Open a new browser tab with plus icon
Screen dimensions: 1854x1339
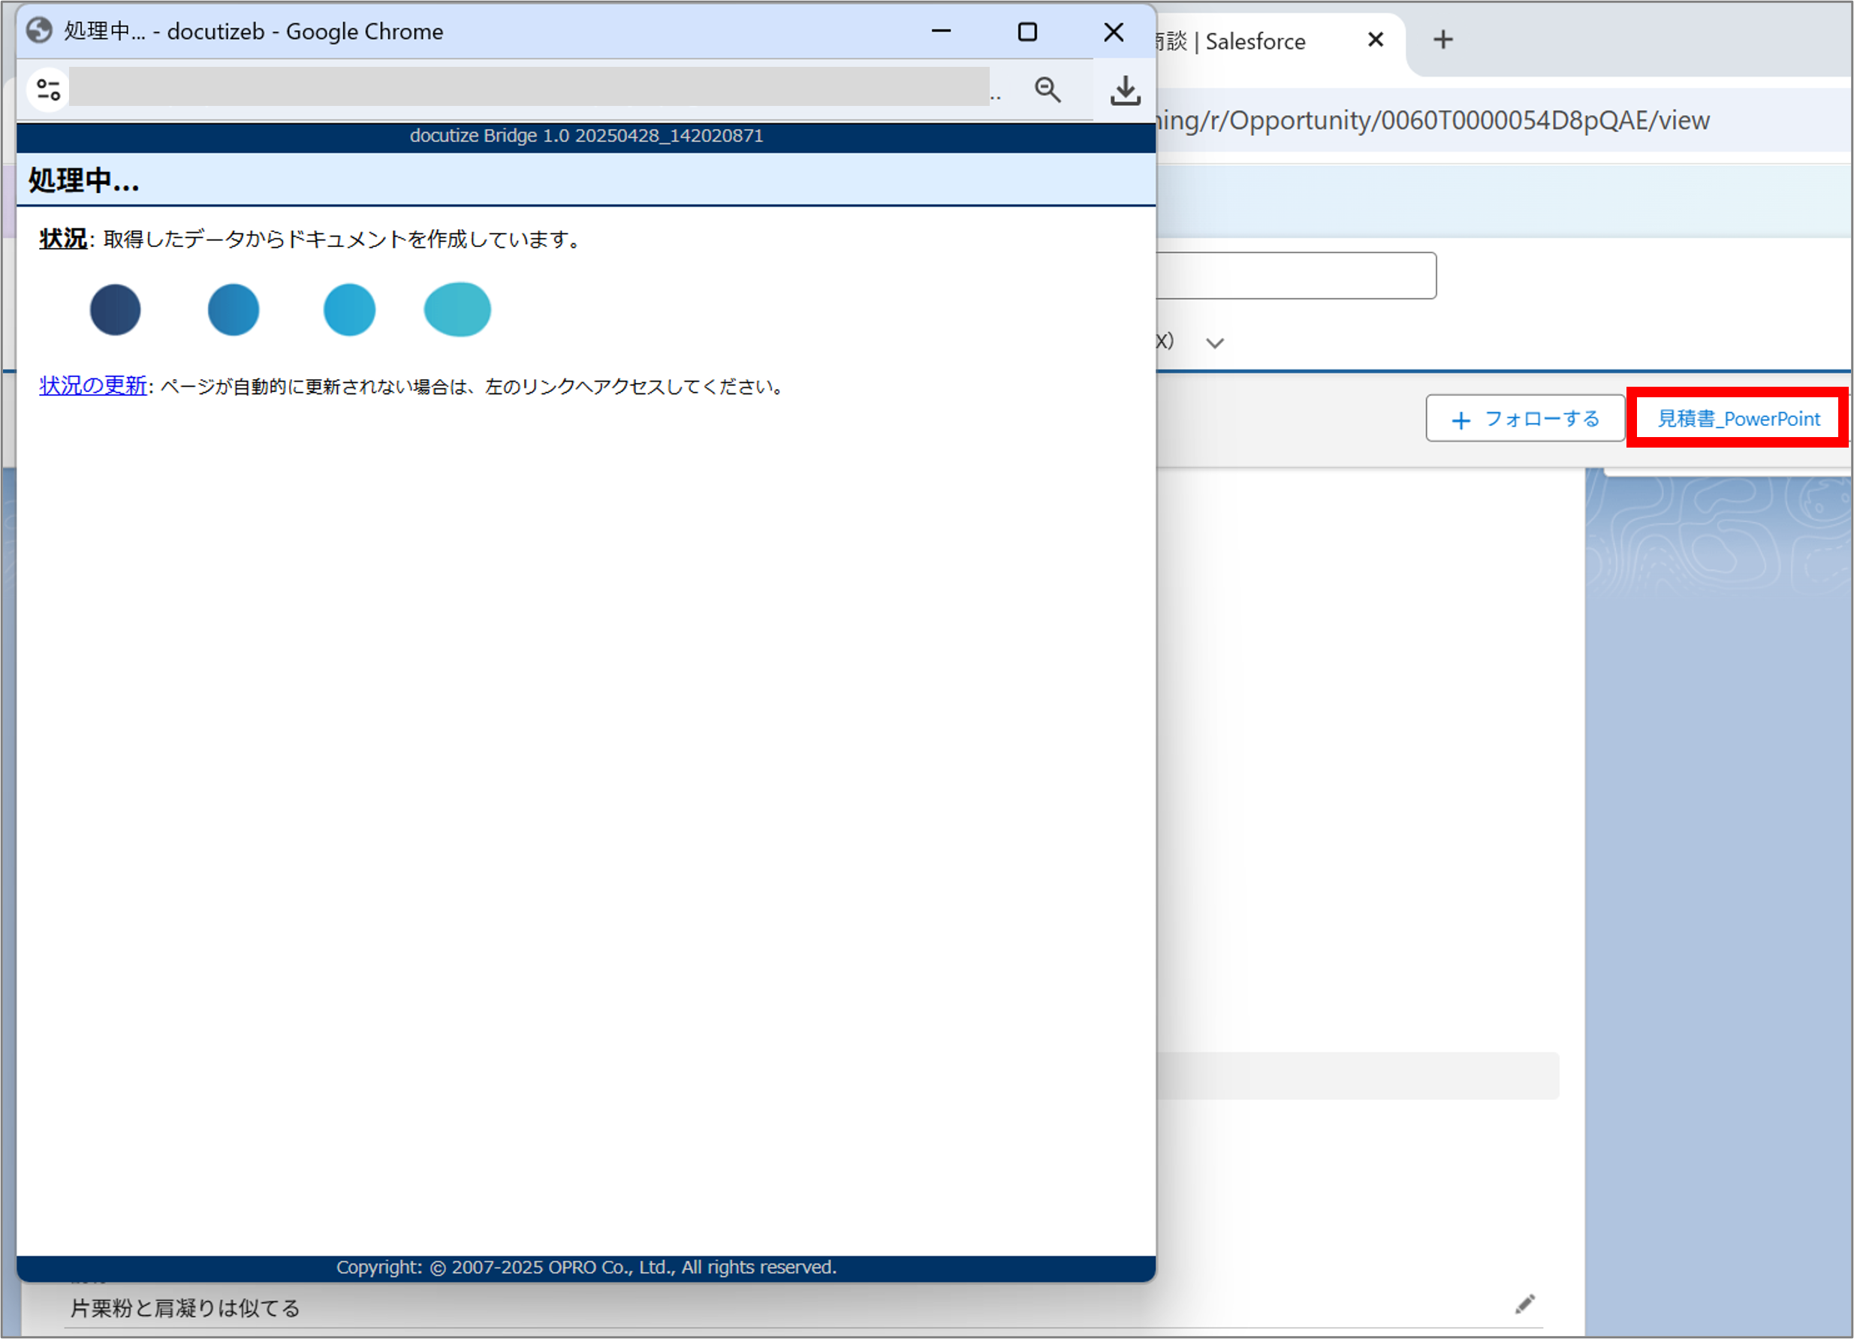click(x=1443, y=40)
